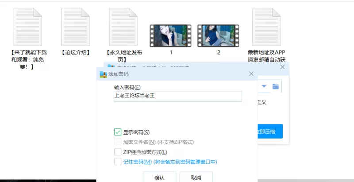Click the browse folder icon in 360压缩 window
The width and height of the screenshot is (354, 182).
click(x=275, y=86)
